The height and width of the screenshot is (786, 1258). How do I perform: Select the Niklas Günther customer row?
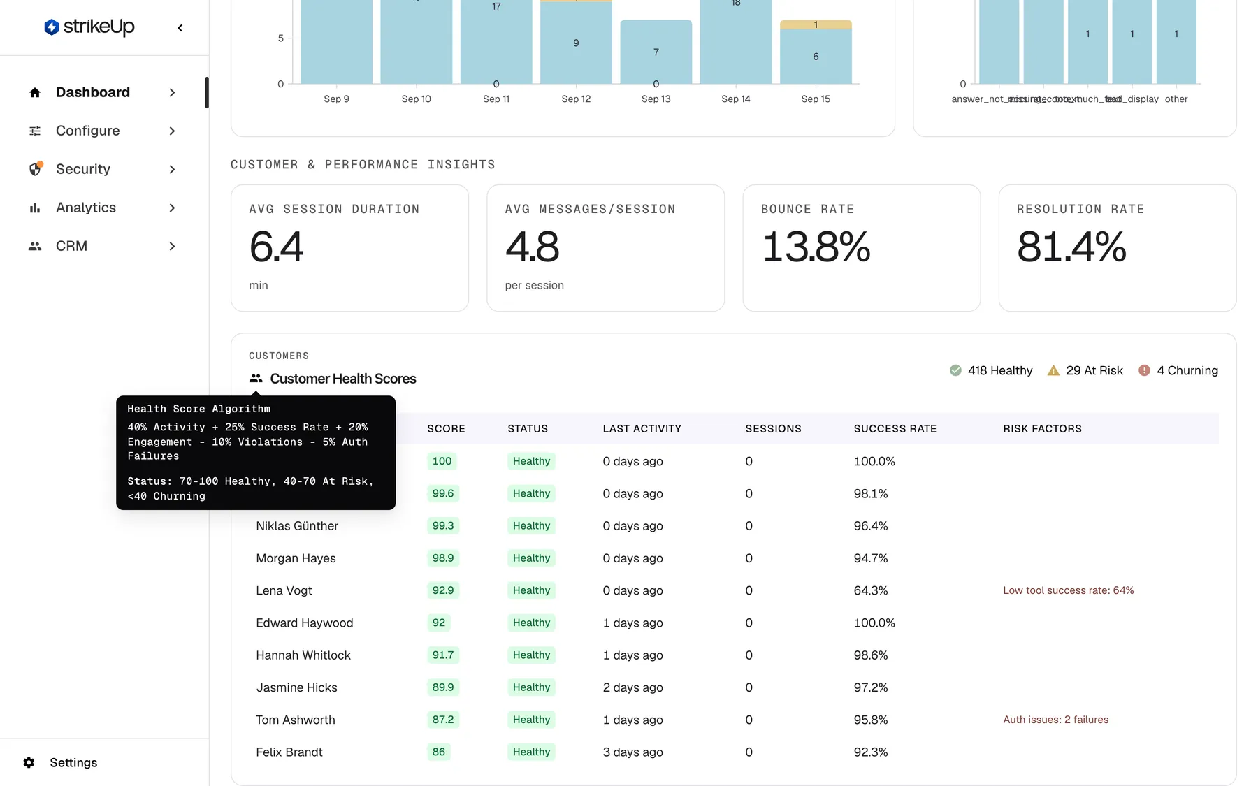[734, 525]
